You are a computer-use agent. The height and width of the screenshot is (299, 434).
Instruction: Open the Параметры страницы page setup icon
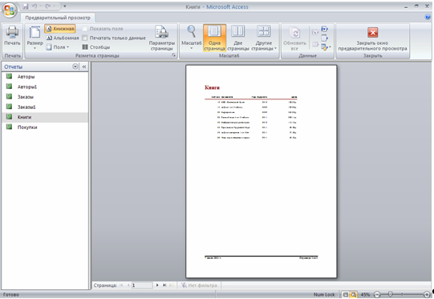[x=161, y=32]
